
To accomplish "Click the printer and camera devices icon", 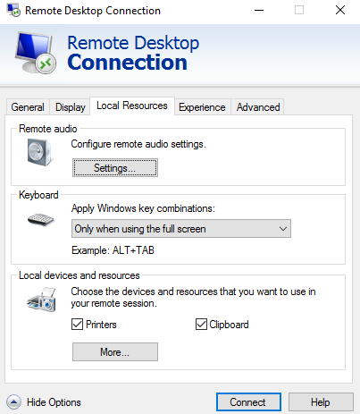I will (x=41, y=300).
